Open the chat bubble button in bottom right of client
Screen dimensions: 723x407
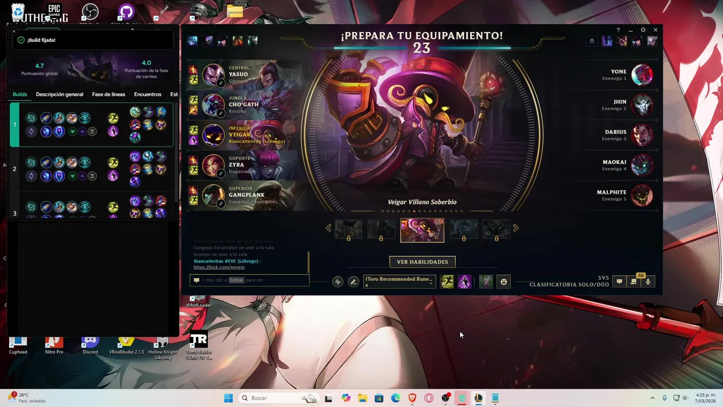pyautogui.click(x=619, y=282)
